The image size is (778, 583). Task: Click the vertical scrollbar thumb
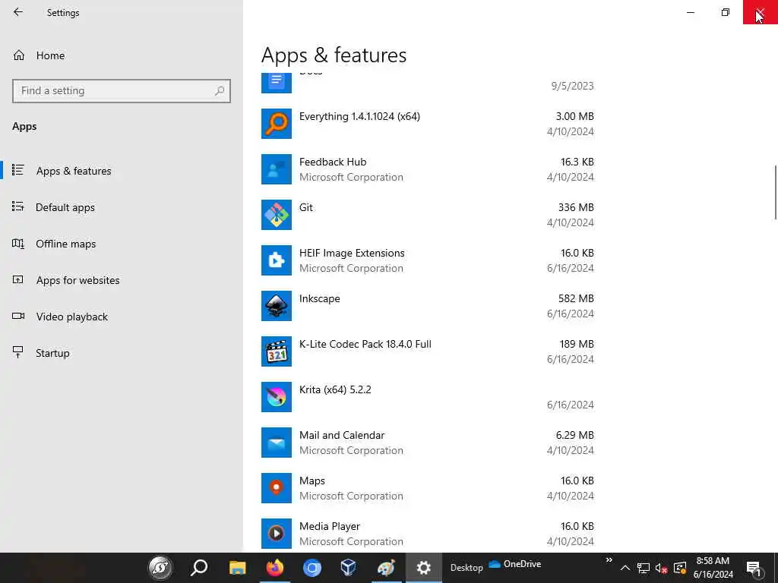pos(776,192)
